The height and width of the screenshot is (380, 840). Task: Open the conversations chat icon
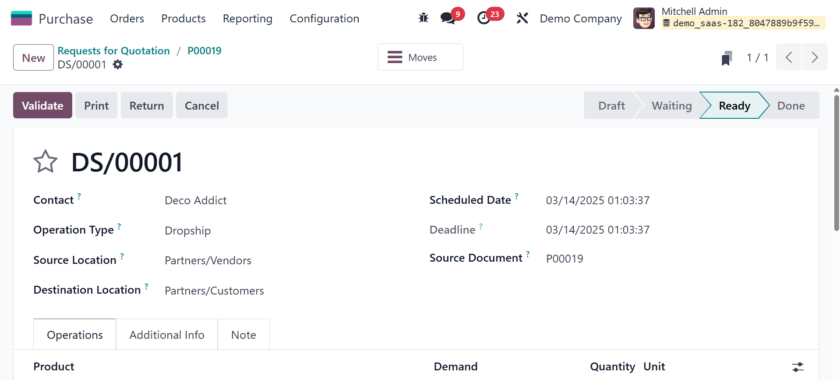(x=448, y=18)
